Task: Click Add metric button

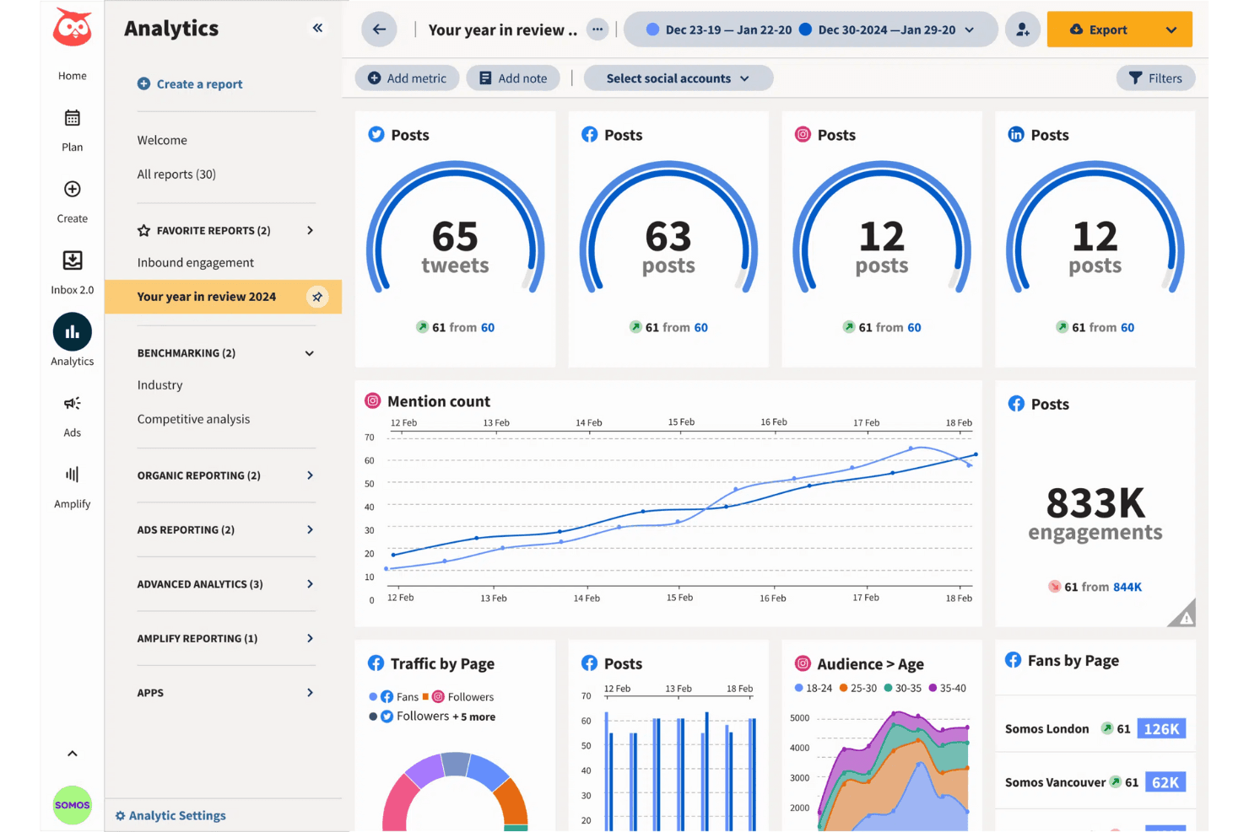Action: tap(407, 78)
